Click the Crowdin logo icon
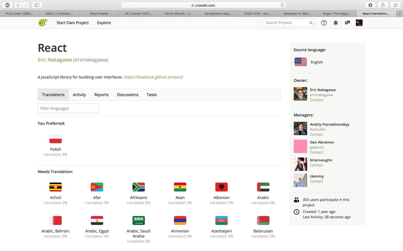The image size is (403, 251). pos(43,23)
